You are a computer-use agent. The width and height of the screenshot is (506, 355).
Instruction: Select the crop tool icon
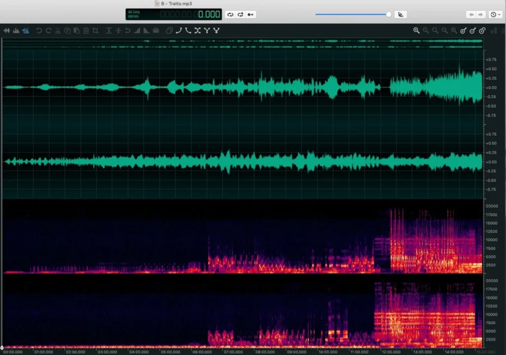point(95,31)
